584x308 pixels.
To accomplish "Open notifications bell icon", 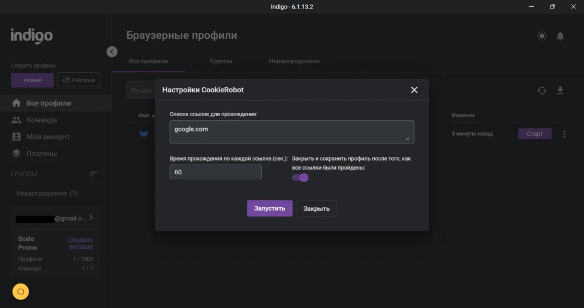I will (560, 36).
